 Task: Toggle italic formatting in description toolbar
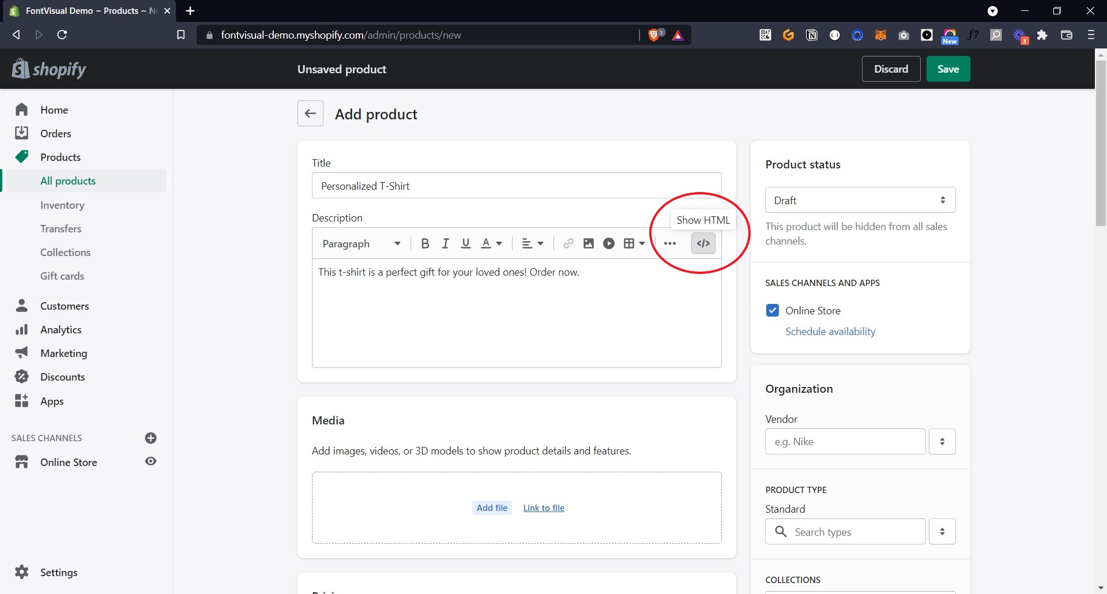(445, 243)
